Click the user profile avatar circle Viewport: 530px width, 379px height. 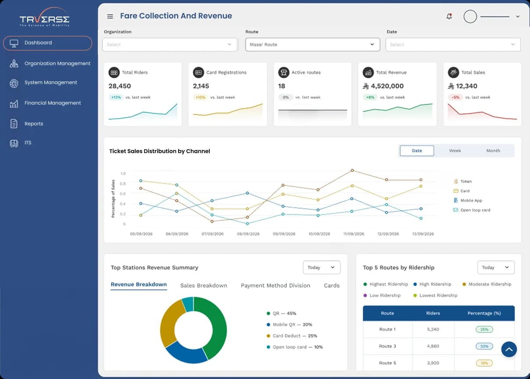pos(470,17)
